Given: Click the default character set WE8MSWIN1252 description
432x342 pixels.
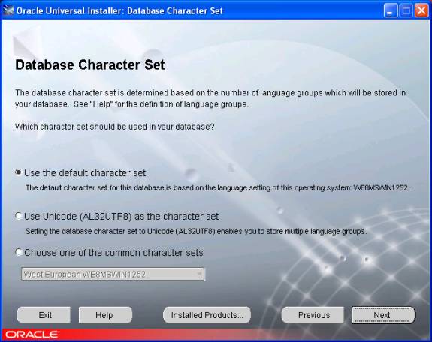Looking at the screenshot, I should click(218, 188).
